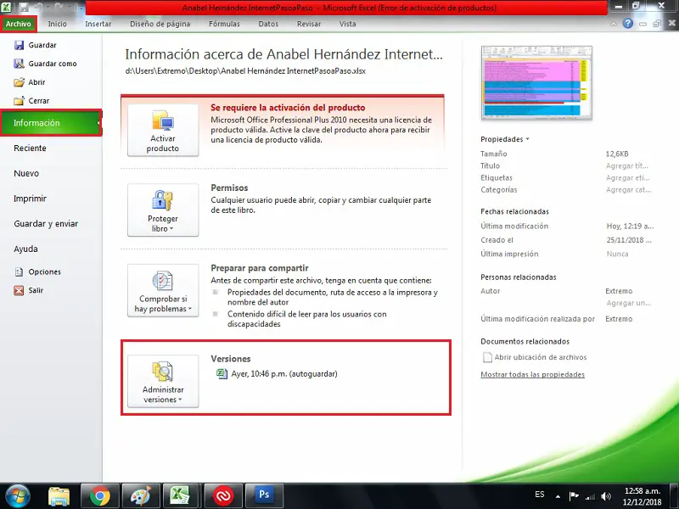Switch to the Vista ribbon tab
The width and height of the screenshot is (679, 509).
click(x=347, y=24)
